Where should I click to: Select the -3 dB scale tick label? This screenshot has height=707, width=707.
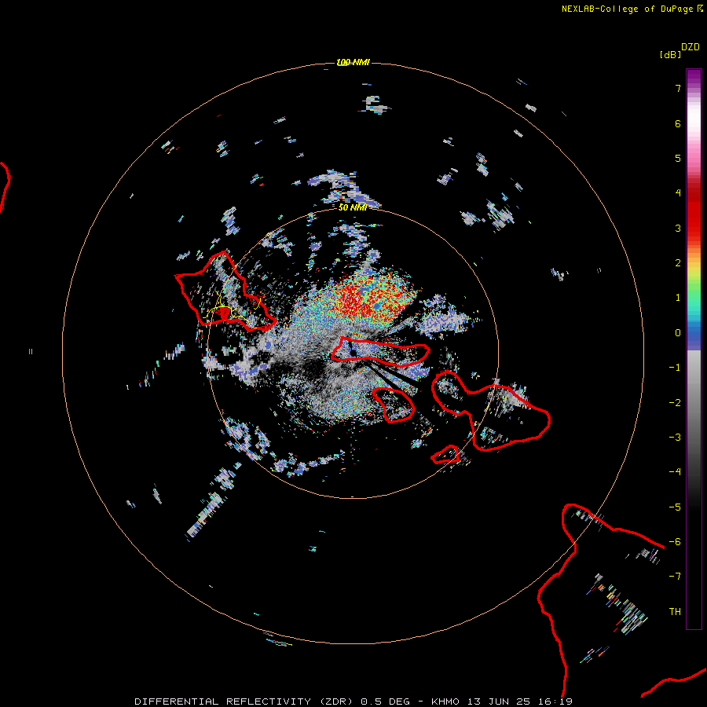675,438
